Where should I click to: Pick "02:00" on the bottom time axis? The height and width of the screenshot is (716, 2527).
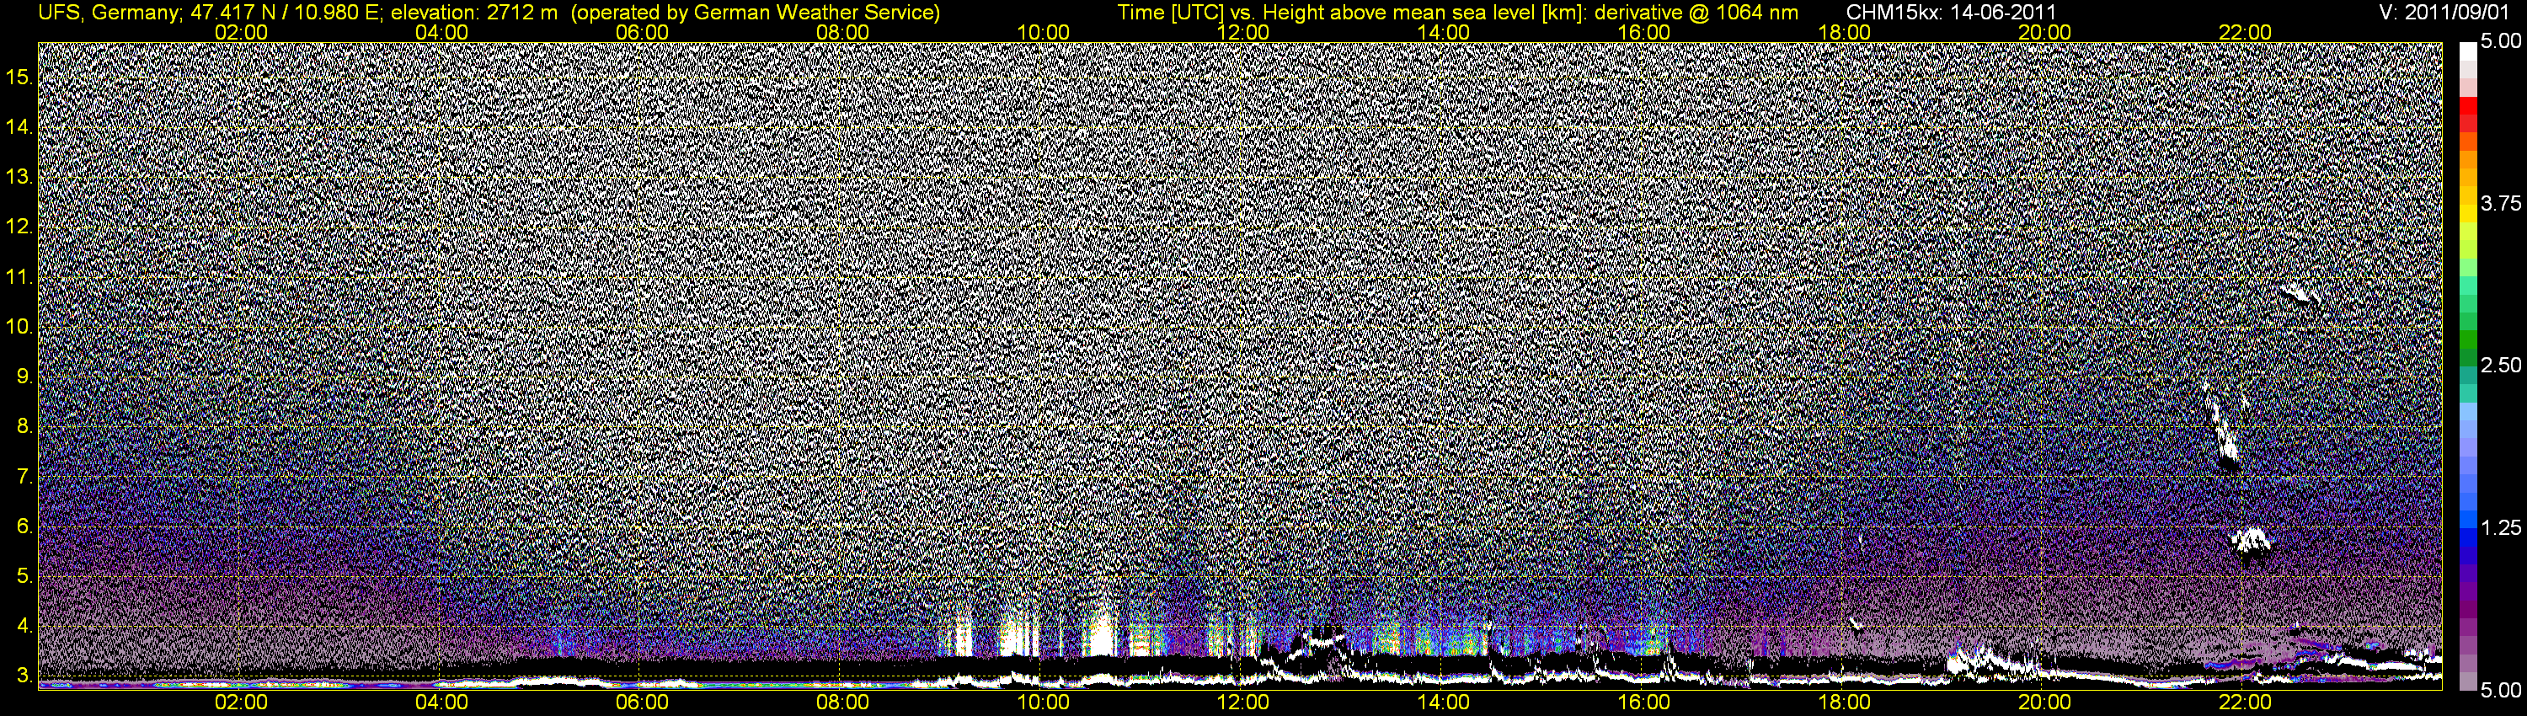[x=241, y=703]
